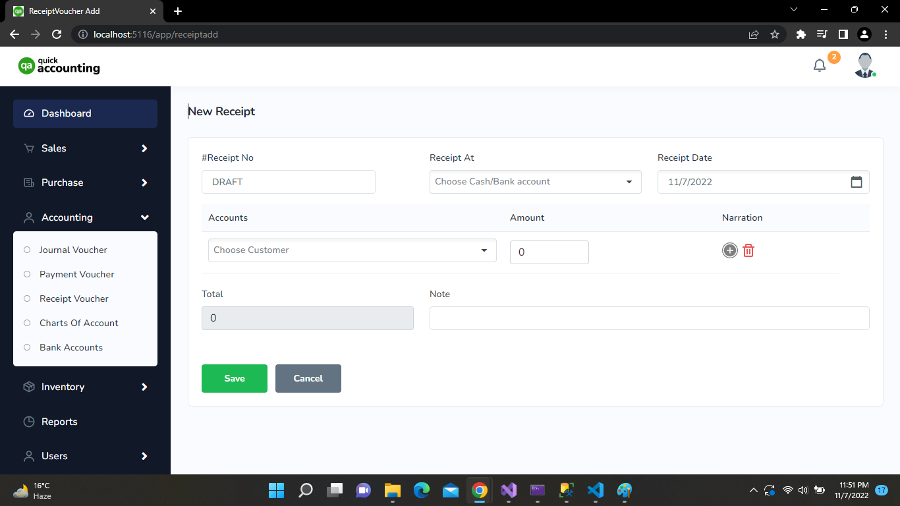
Task: Click into the Note text field
Action: (649, 318)
